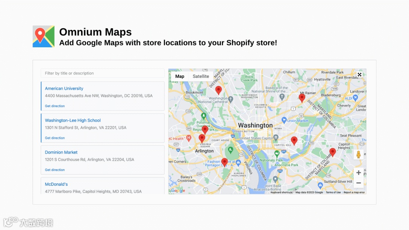
Task: Click the Washington National Cathedral gray marker
Action: (231, 99)
